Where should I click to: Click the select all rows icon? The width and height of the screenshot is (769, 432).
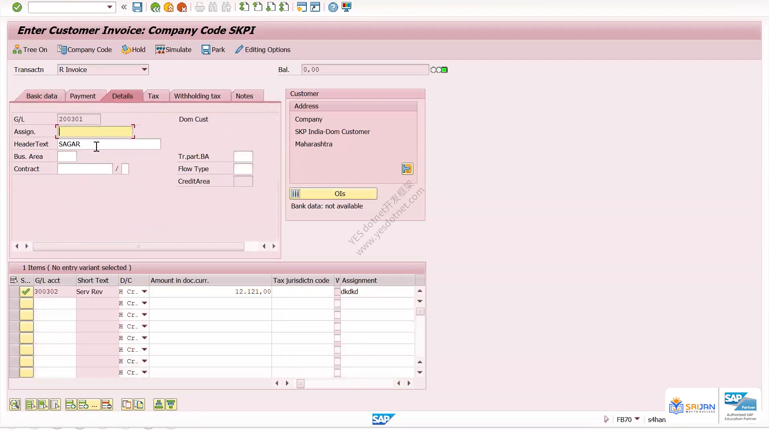[x=14, y=280]
